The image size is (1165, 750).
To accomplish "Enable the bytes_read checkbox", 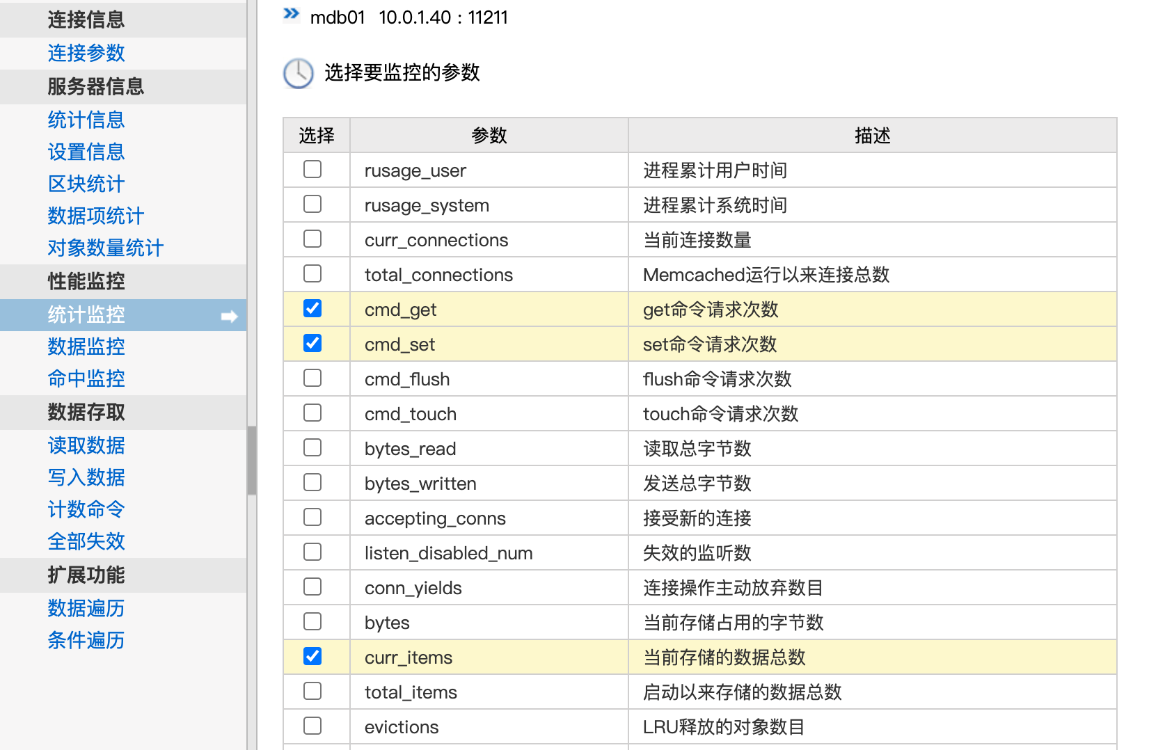I will coord(312,447).
